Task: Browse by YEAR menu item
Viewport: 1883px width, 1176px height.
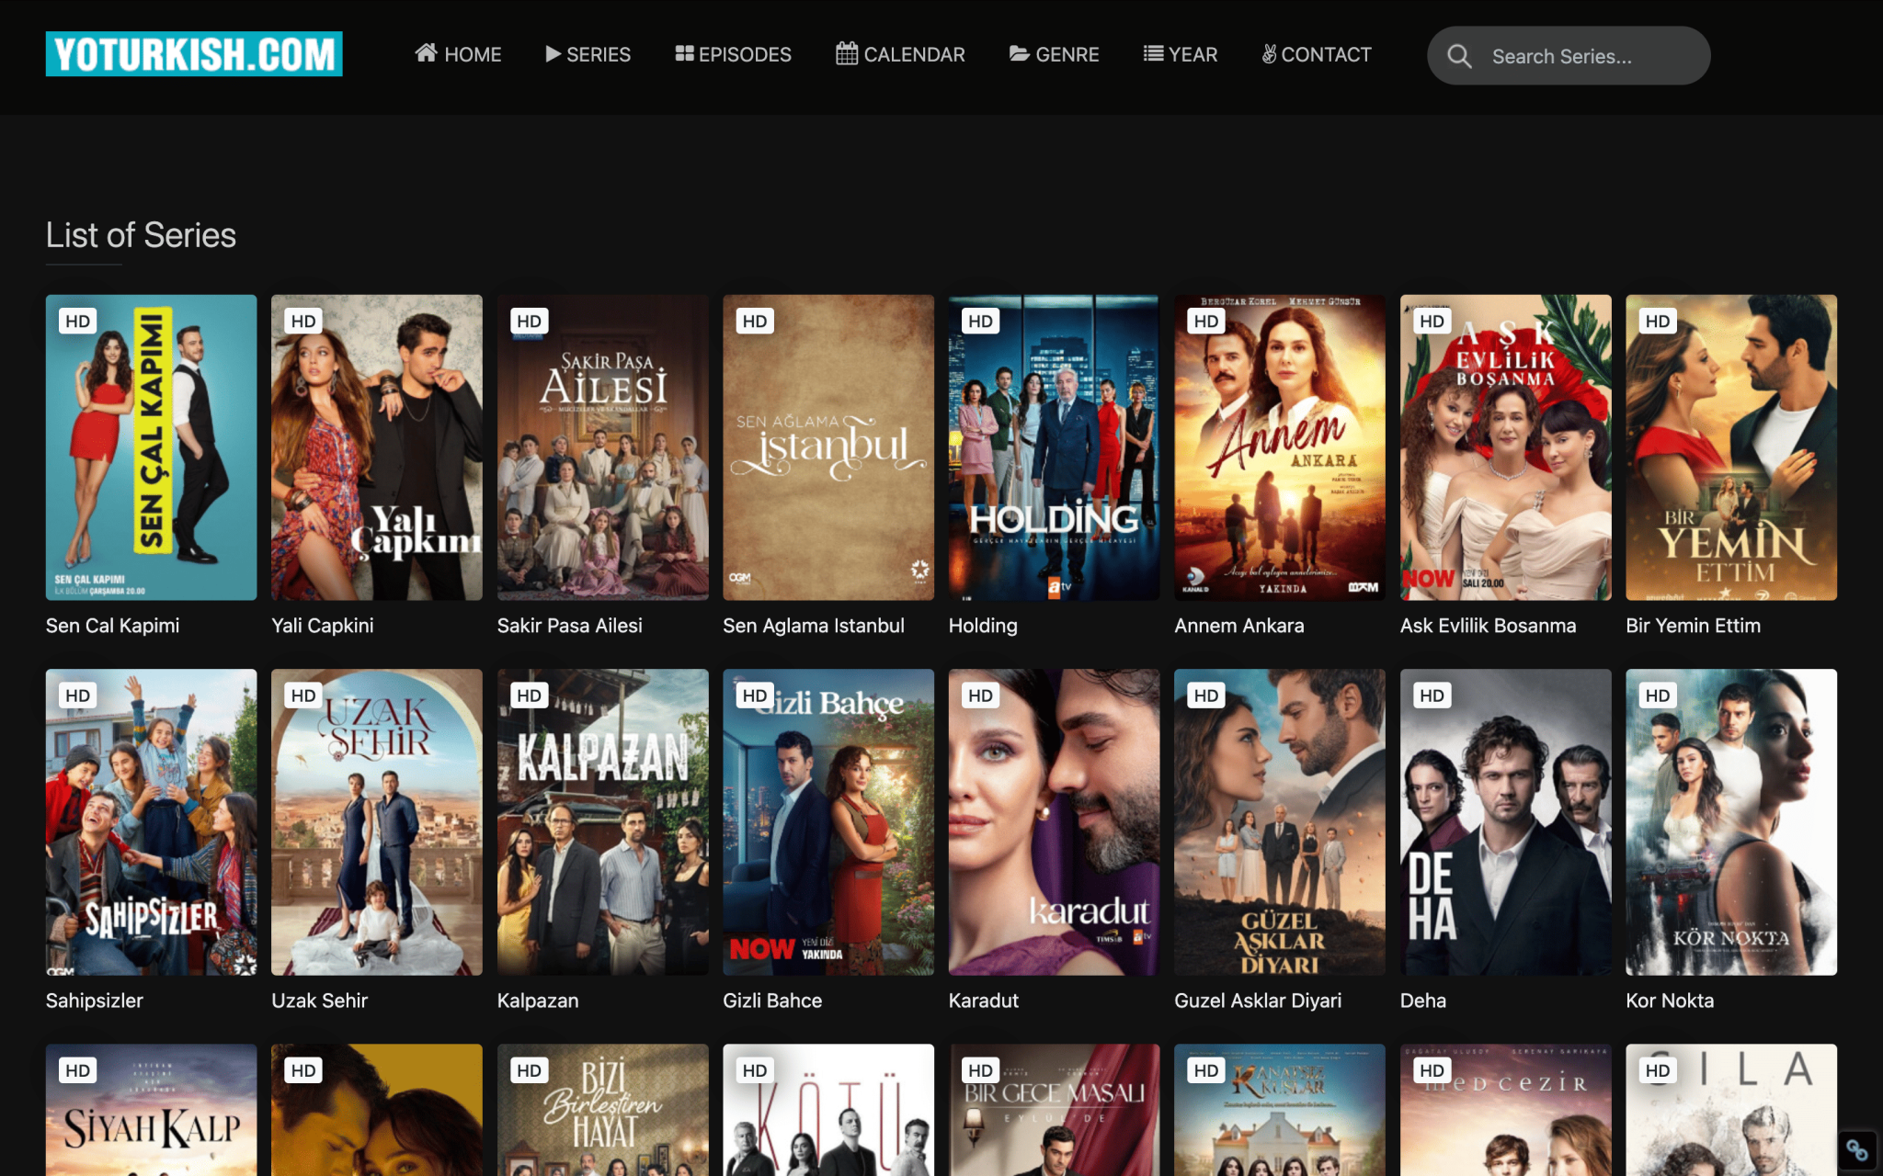Action: [1181, 54]
